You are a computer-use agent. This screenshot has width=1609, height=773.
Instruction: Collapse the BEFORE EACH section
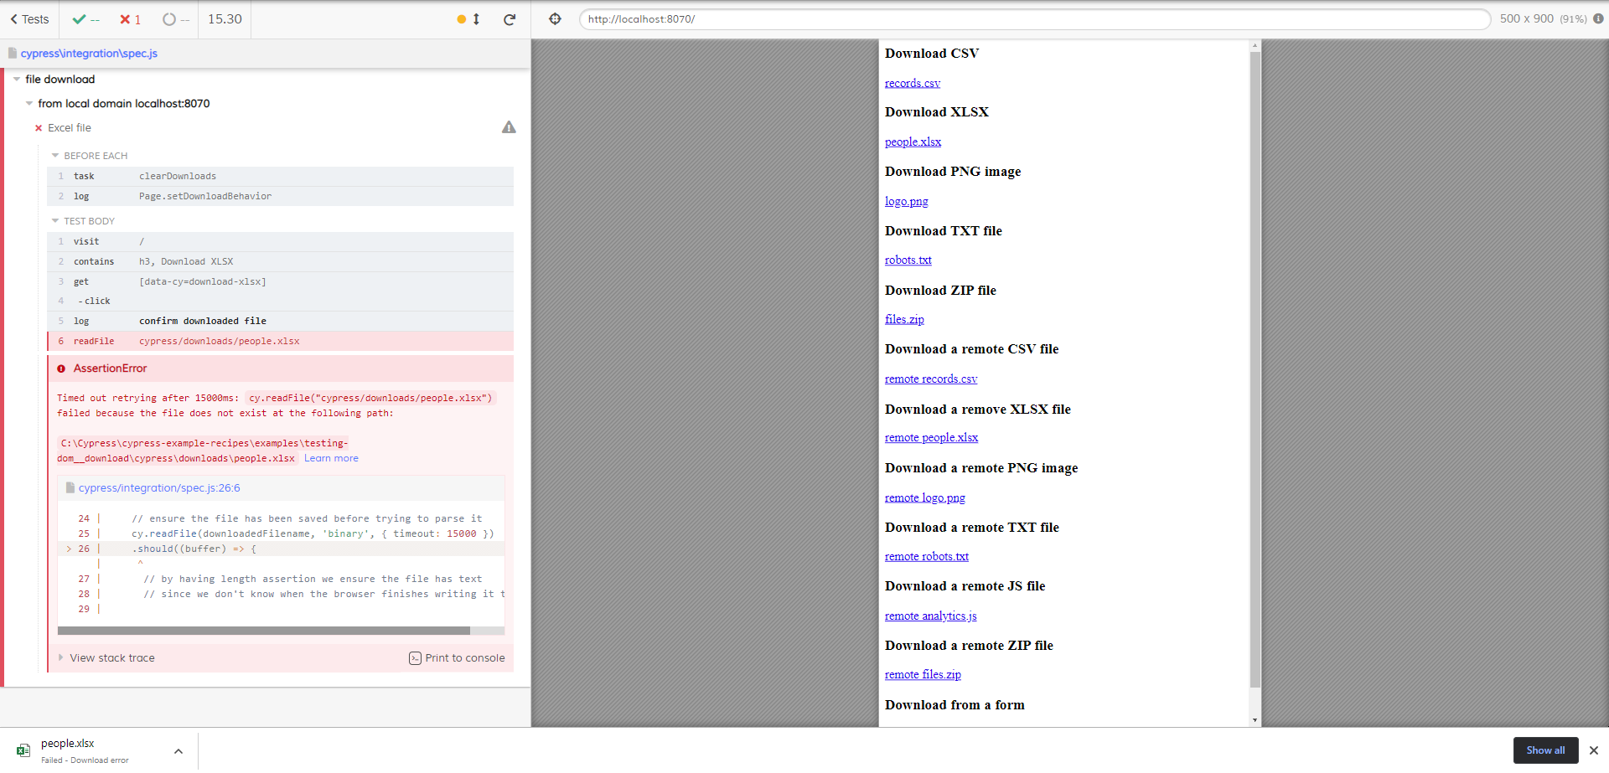pyautogui.click(x=90, y=156)
